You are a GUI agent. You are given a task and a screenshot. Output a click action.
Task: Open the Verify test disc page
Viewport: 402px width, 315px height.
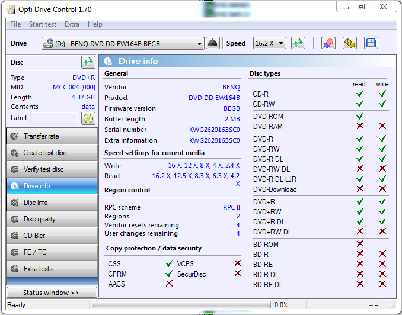tap(52, 169)
